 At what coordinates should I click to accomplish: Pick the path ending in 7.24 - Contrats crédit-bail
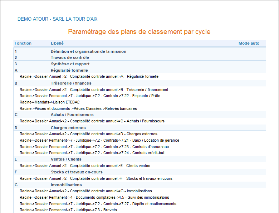tap(92, 153)
